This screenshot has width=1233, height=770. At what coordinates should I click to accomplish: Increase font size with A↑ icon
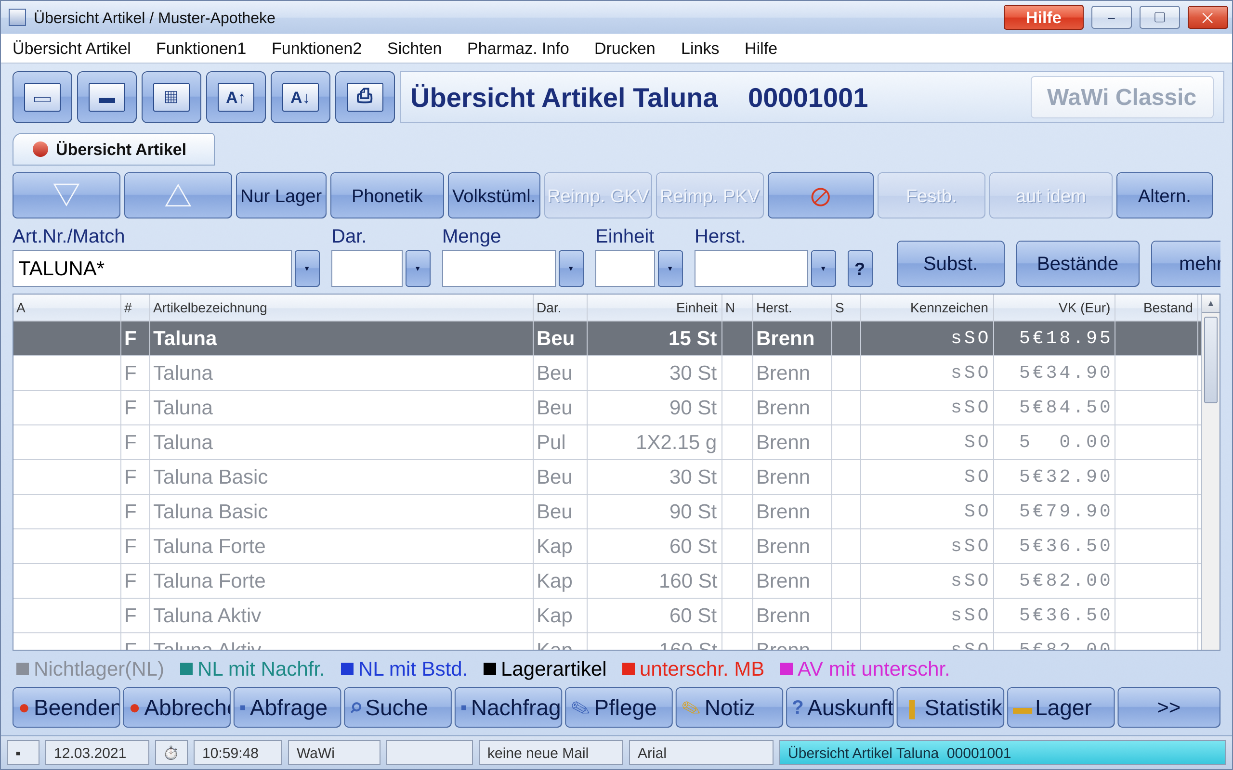click(x=236, y=97)
